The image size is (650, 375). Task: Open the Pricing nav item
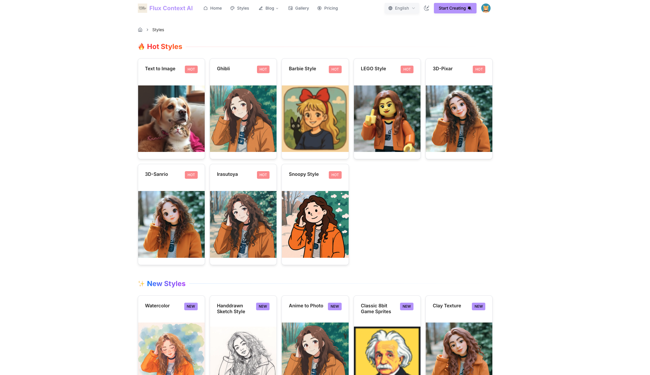pyautogui.click(x=328, y=8)
